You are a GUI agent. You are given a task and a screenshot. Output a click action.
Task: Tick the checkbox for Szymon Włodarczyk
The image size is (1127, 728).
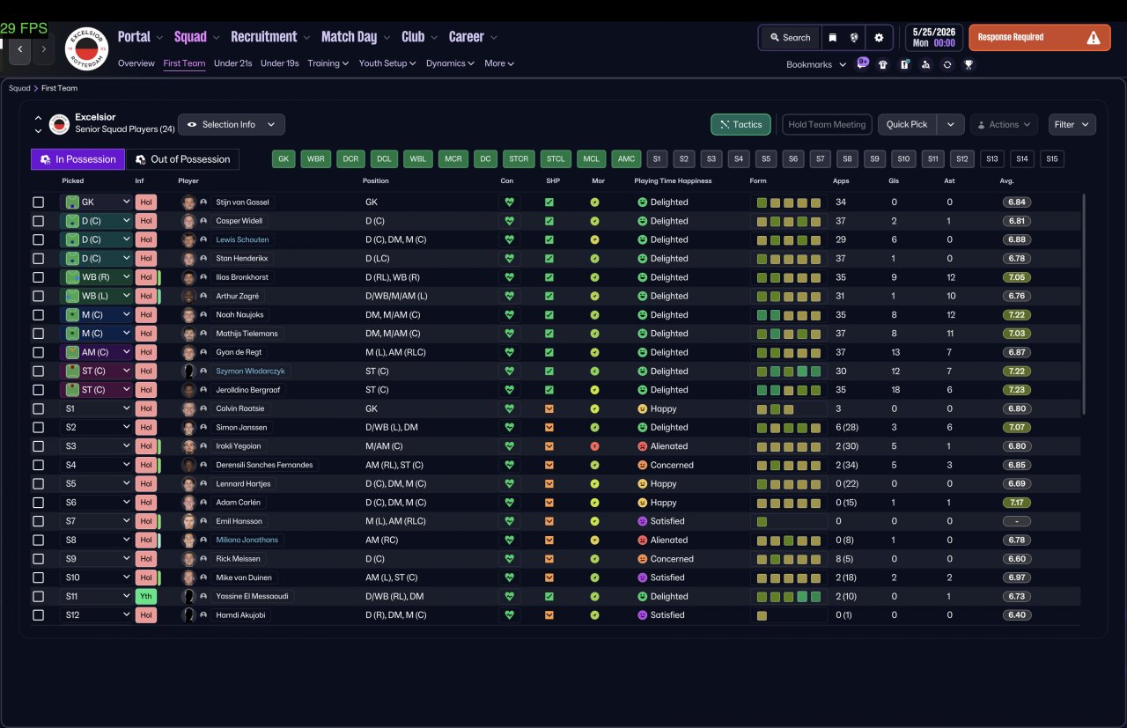(38, 371)
